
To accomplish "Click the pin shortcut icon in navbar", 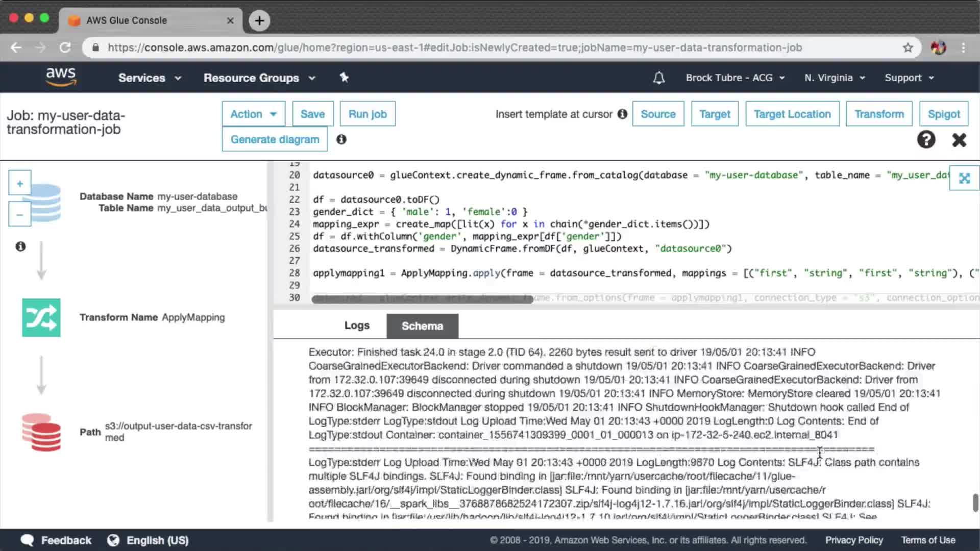I will pyautogui.click(x=344, y=78).
